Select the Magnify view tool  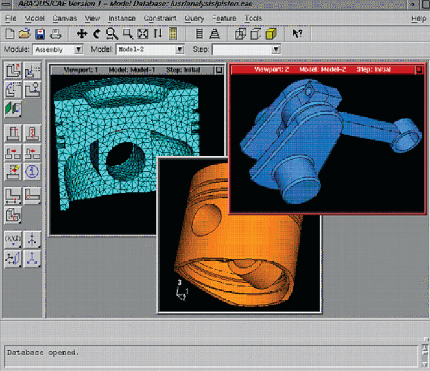112,34
